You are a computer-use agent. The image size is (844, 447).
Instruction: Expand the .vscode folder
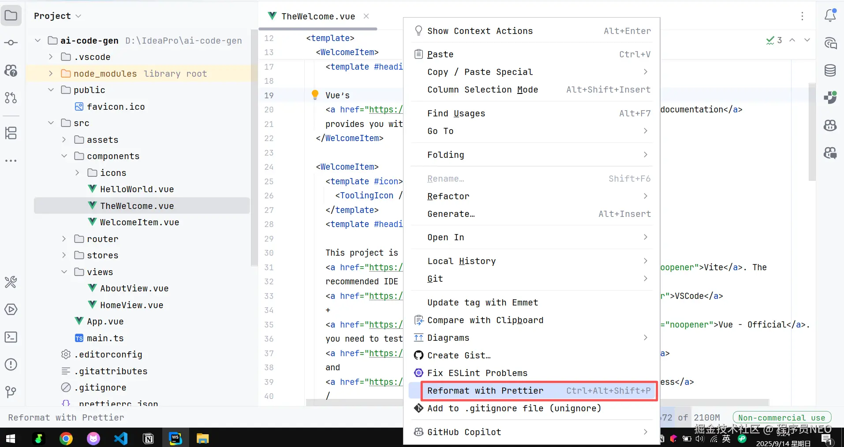[x=51, y=57]
